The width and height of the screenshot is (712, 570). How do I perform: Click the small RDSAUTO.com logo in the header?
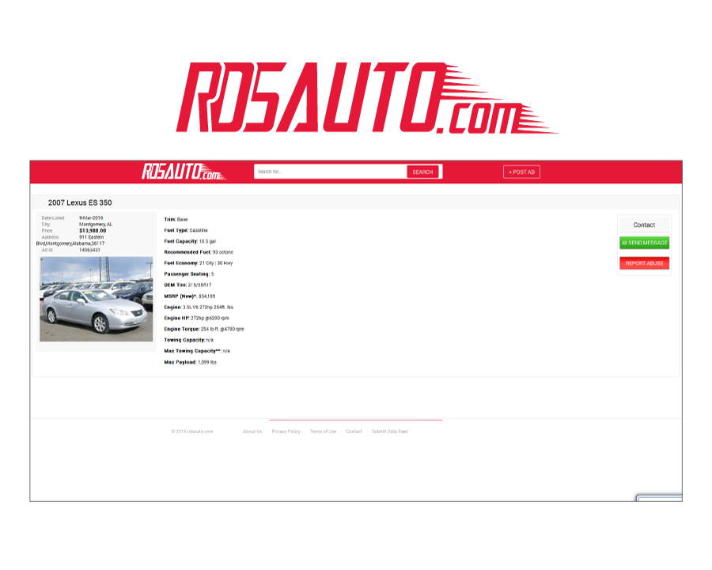pyautogui.click(x=184, y=172)
